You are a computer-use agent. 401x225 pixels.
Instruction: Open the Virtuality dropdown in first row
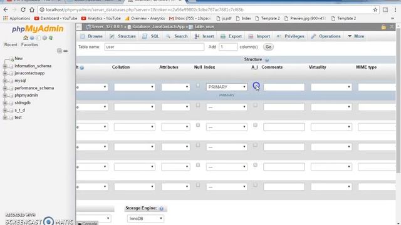(x=331, y=87)
